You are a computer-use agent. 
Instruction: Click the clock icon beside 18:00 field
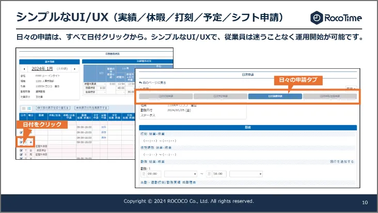[209, 174]
